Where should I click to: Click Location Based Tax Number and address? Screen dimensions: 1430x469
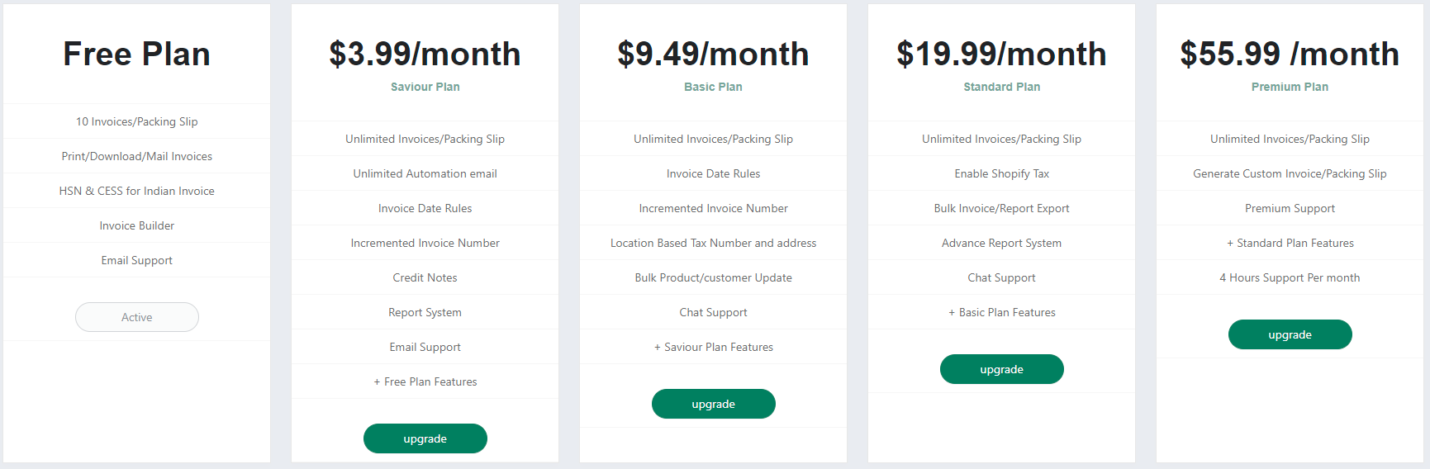click(714, 243)
